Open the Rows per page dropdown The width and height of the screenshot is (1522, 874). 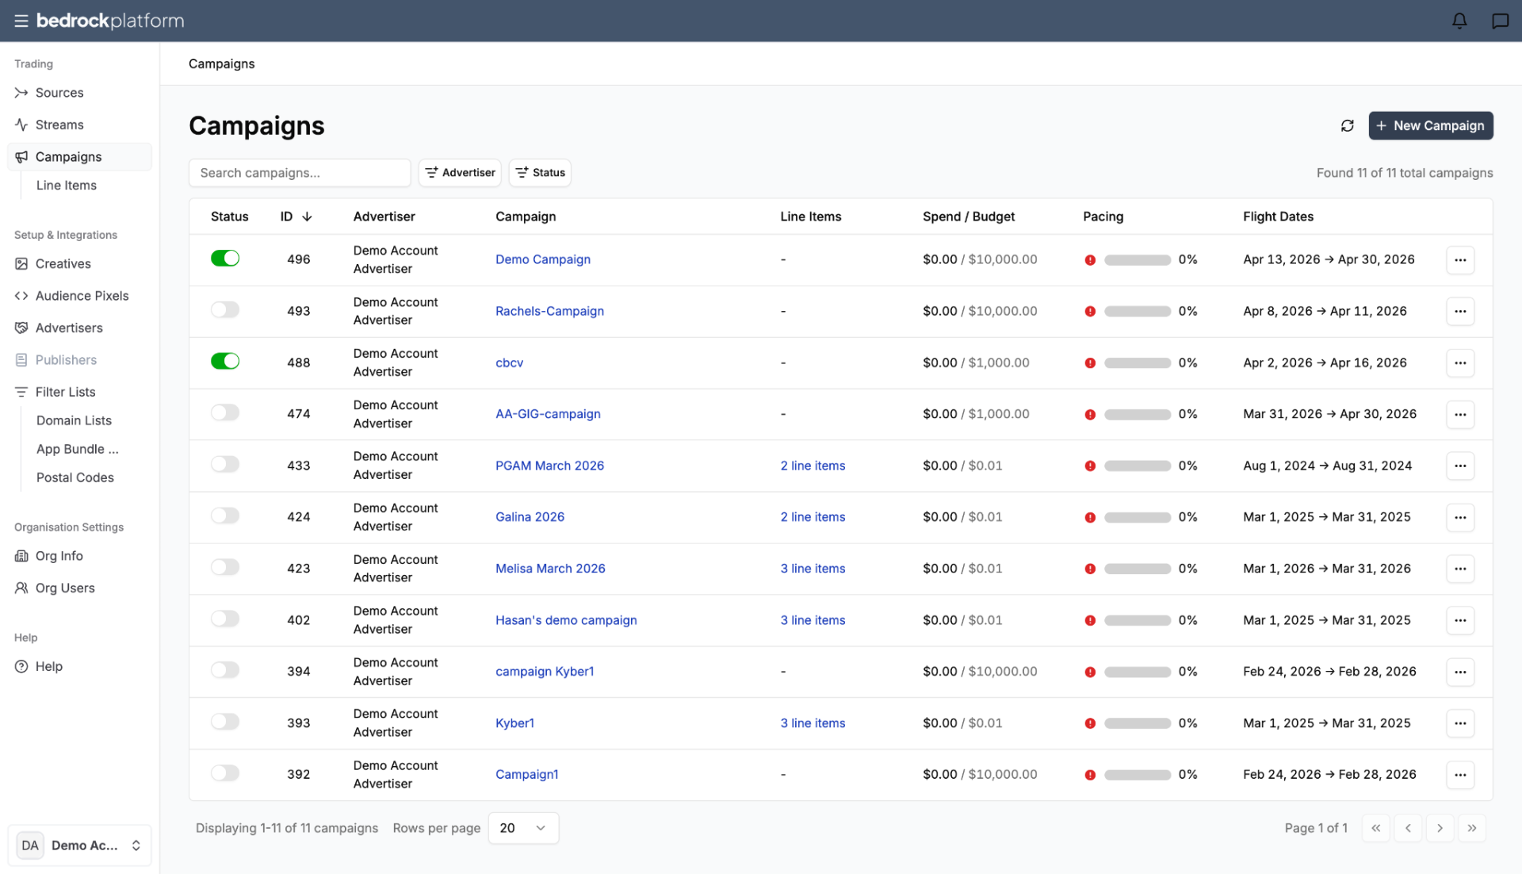coord(523,828)
